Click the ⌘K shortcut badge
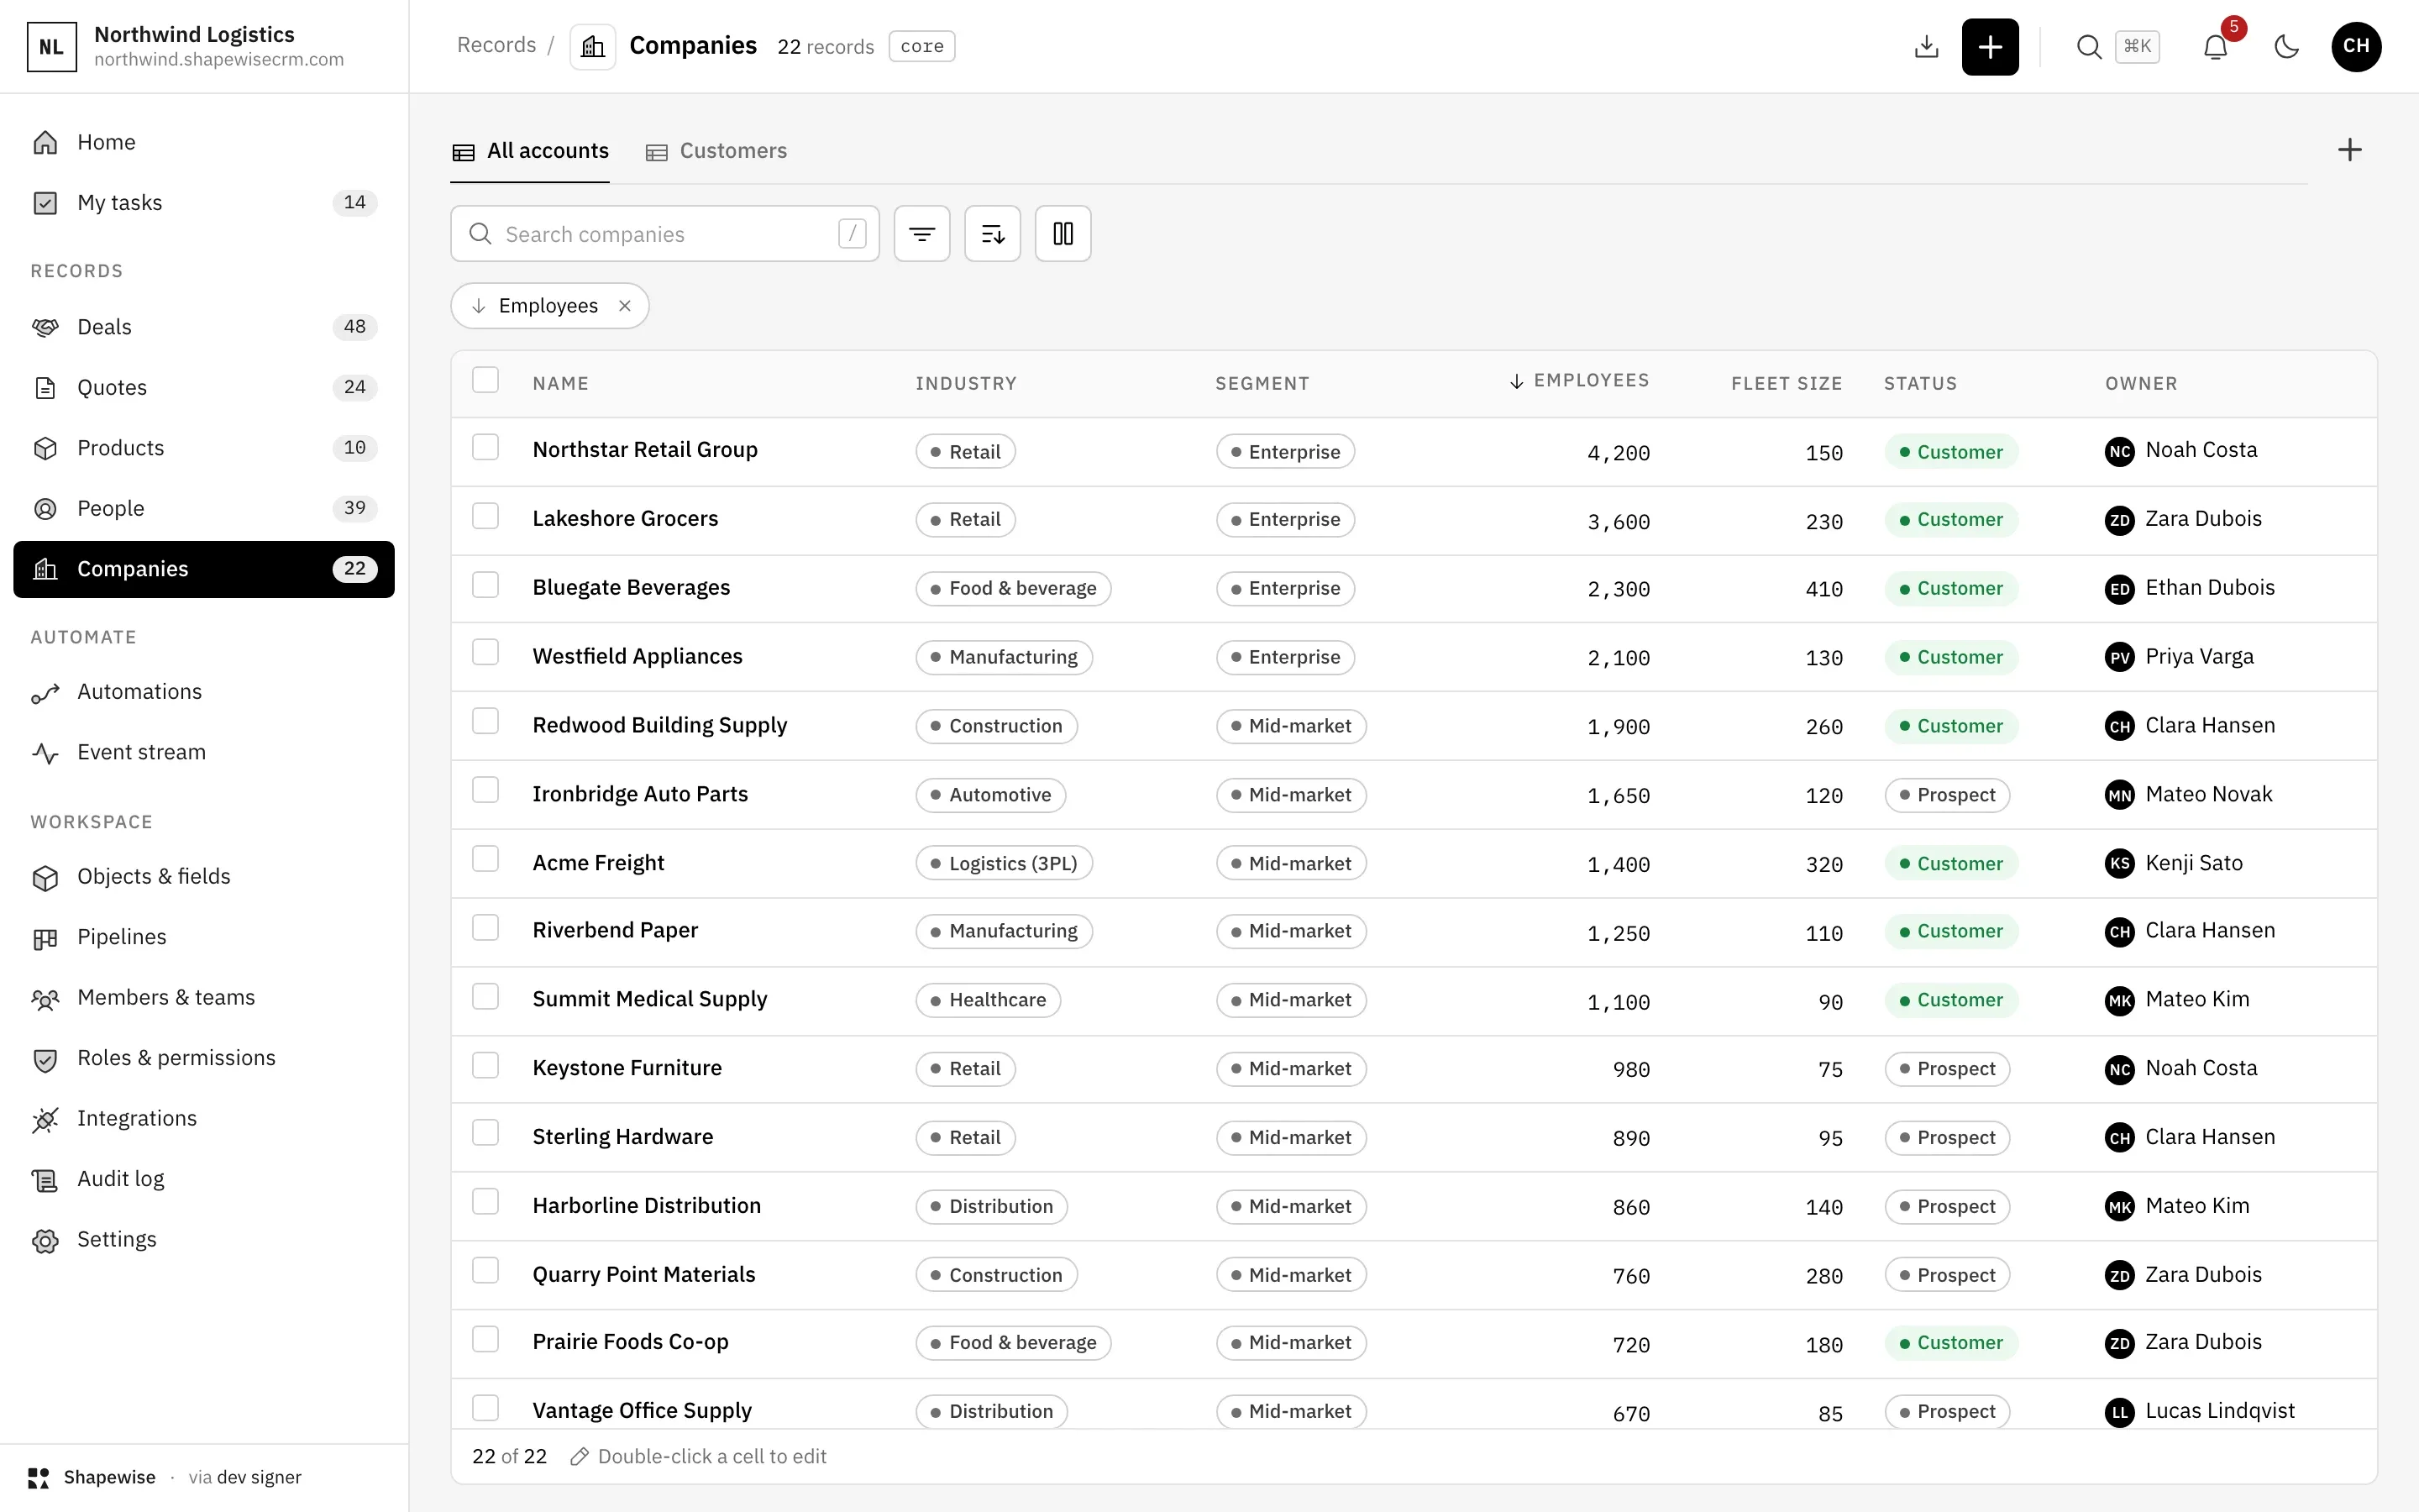 coord(2137,46)
